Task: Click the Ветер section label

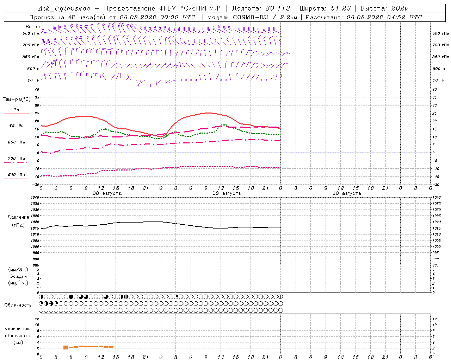Action: point(33,27)
